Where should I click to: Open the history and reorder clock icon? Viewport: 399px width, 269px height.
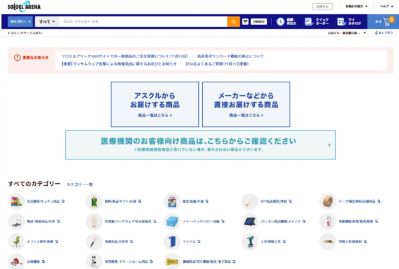[x=280, y=22]
